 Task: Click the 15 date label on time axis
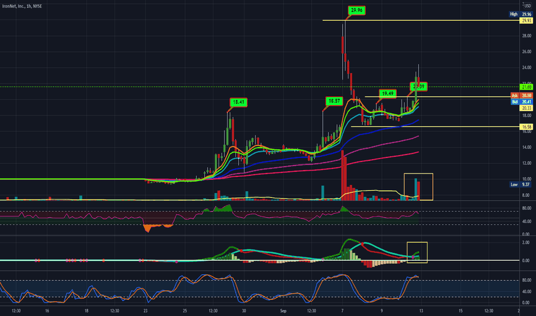click(461, 311)
